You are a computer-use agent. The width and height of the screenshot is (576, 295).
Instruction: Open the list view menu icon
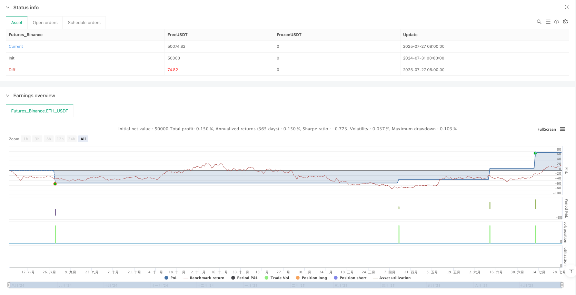coord(548,22)
